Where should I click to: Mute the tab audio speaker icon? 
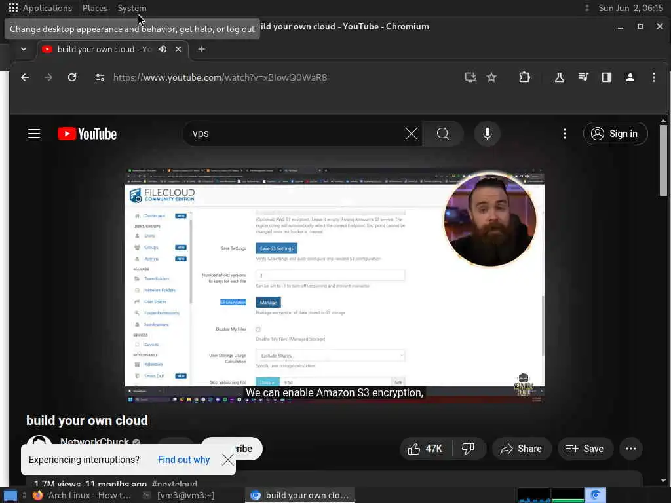[x=163, y=49]
